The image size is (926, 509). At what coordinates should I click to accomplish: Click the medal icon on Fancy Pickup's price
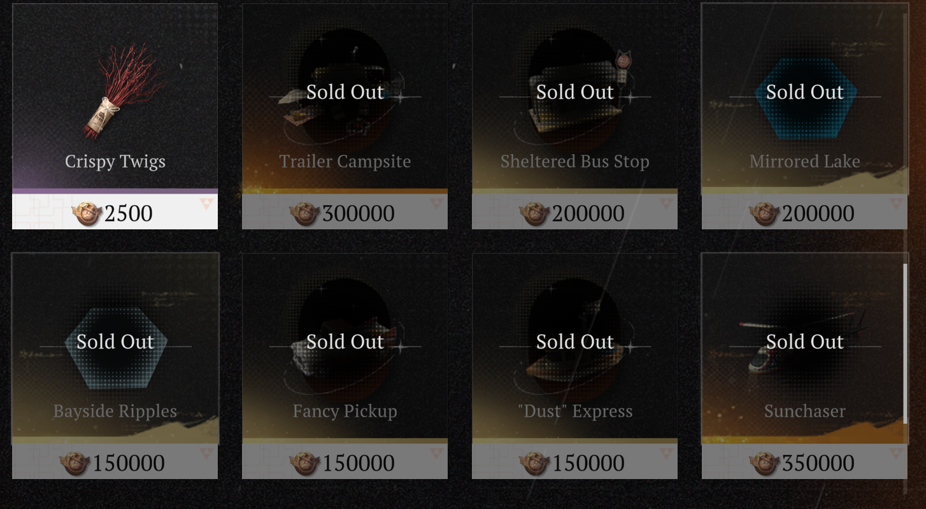(x=304, y=463)
